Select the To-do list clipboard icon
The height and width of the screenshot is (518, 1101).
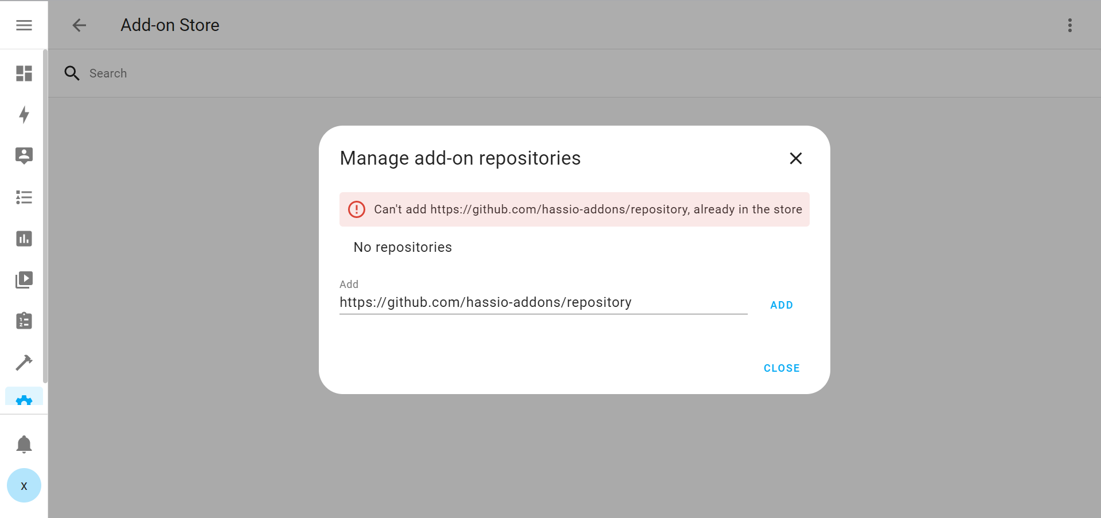point(24,321)
